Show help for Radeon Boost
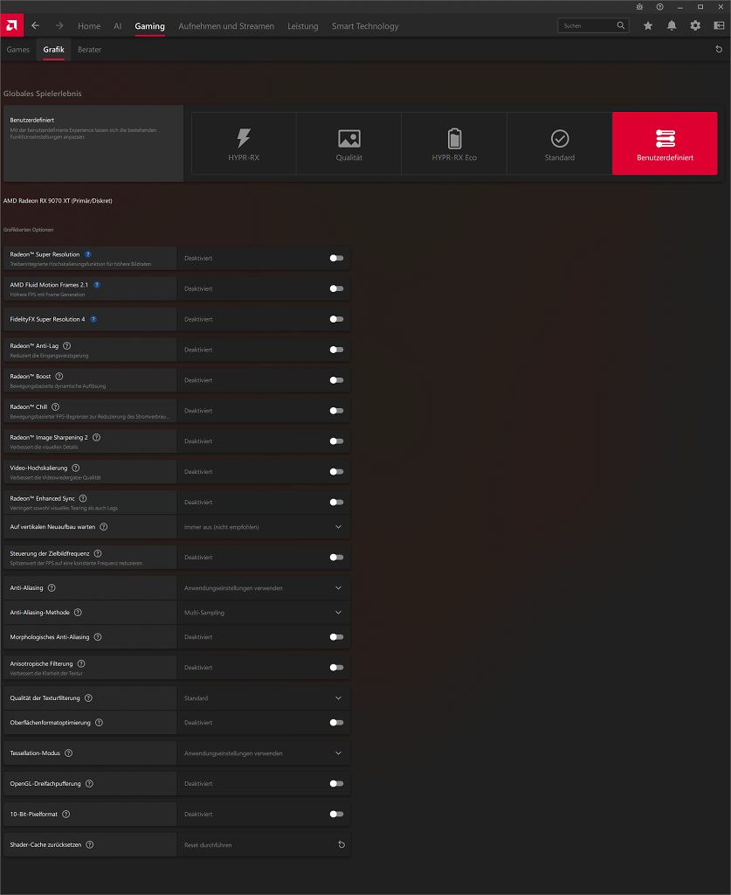The height and width of the screenshot is (895, 731). click(x=59, y=376)
